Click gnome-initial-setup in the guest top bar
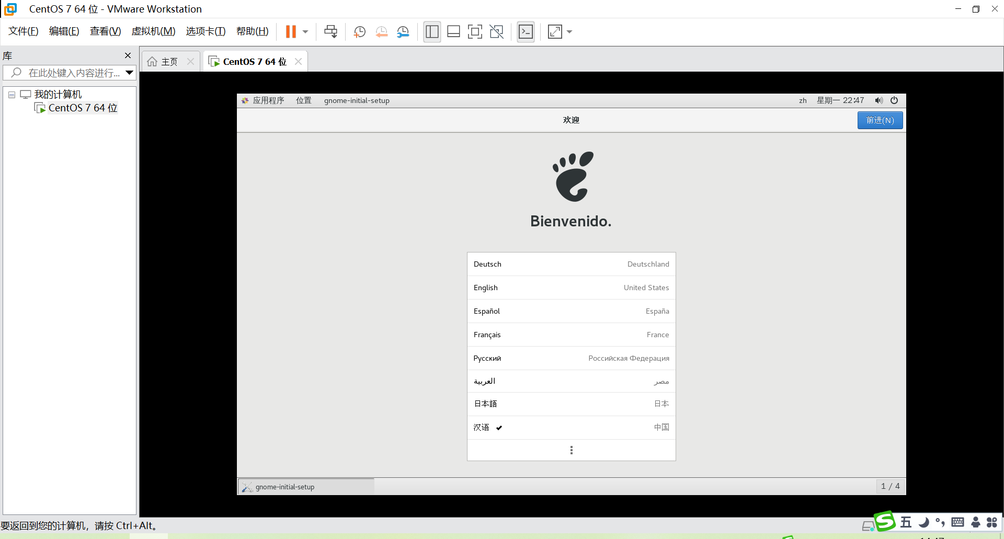Screen dimensions: 1004x539 click(357, 100)
